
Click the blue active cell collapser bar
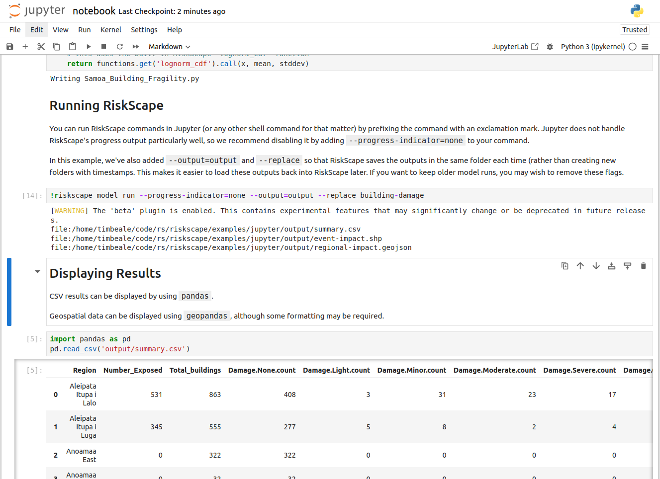9,292
